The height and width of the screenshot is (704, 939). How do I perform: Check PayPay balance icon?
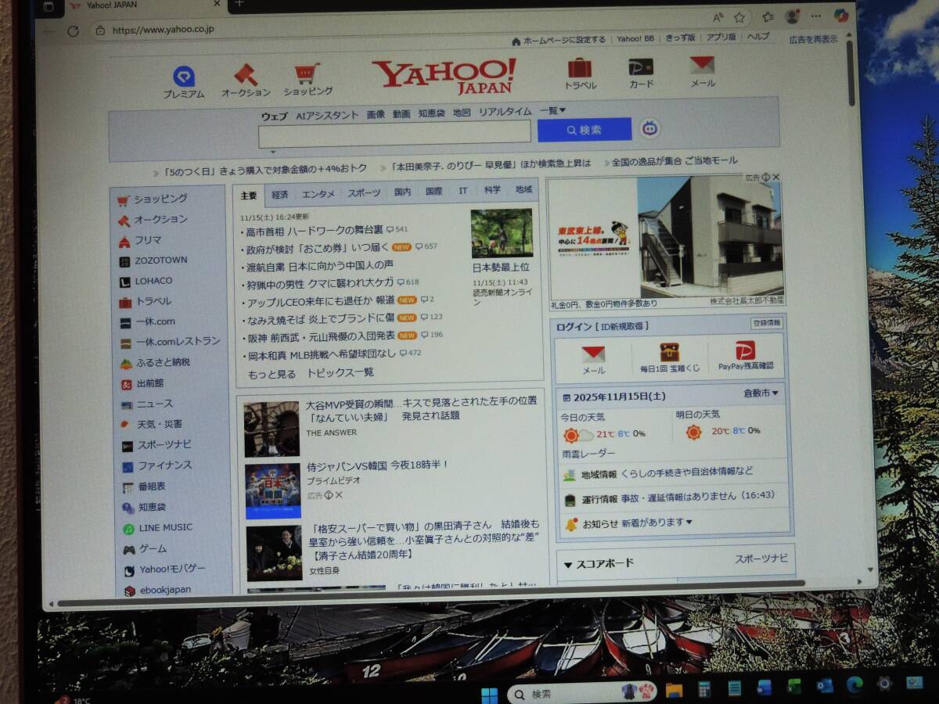pyautogui.click(x=745, y=350)
